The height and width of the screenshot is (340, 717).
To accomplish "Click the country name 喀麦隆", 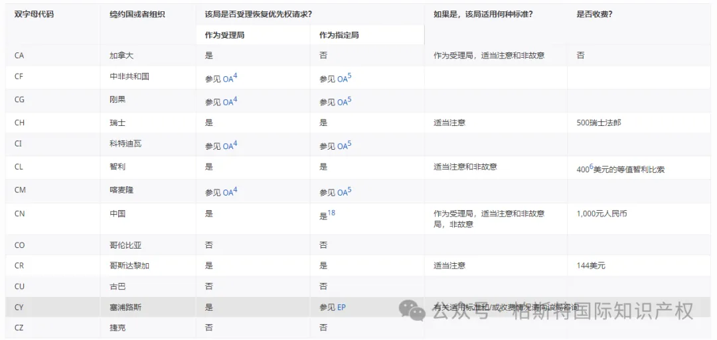I will [x=121, y=190].
